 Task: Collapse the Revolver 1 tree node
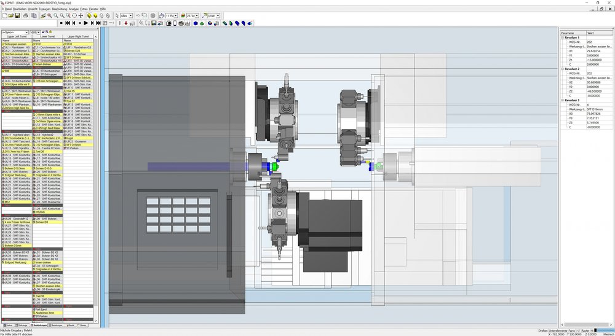(x=562, y=37)
